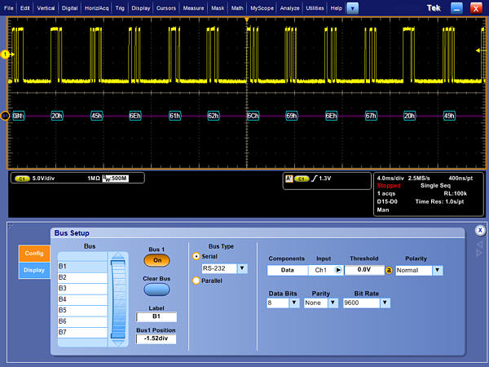
Task: Open the menu bar dropdown arrow button
Action: [x=352, y=7]
